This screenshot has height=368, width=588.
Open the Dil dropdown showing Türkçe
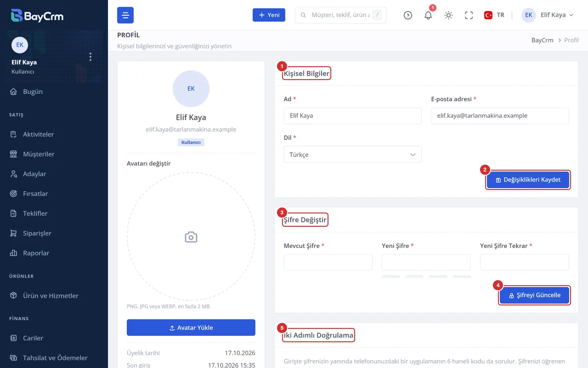pos(353,155)
